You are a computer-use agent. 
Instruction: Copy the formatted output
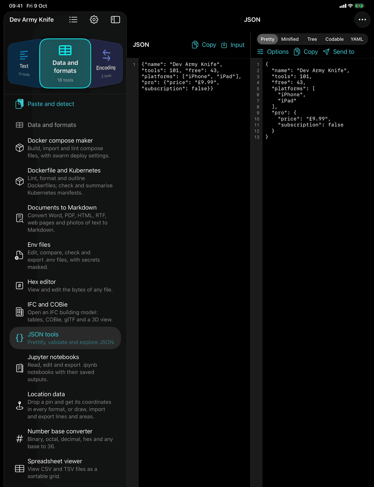(x=306, y=52)
